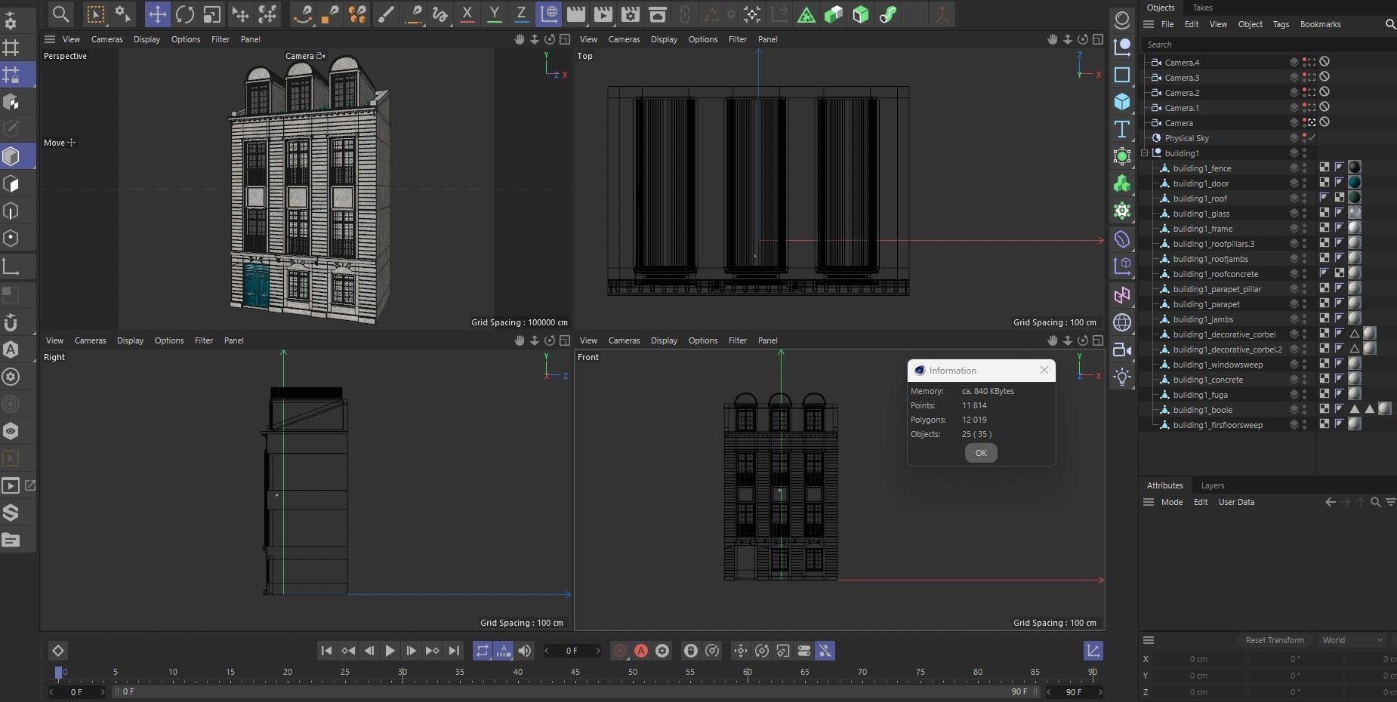Click the Camera object icon in right palette
This screenshot has width=1397, height=702.
(x=1122, y=349)
